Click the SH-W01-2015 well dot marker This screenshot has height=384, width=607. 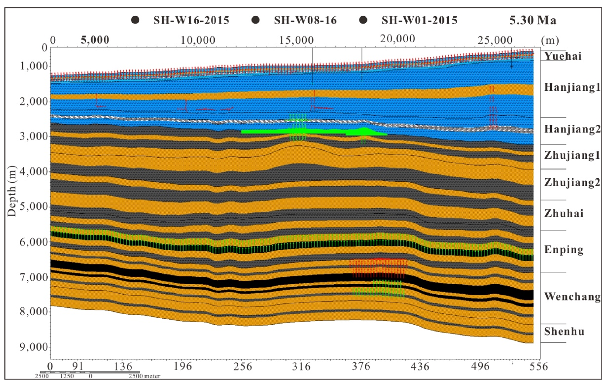click(363, 20)
